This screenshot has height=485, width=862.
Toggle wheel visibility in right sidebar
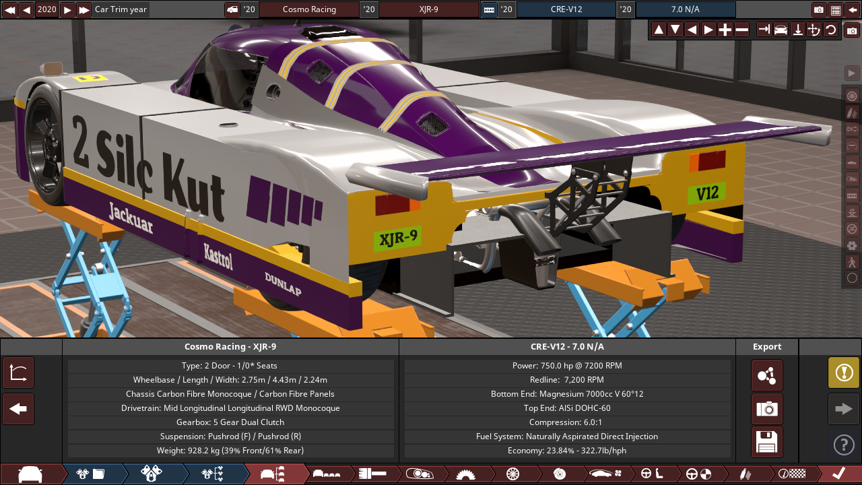click(x=852, y=96)
